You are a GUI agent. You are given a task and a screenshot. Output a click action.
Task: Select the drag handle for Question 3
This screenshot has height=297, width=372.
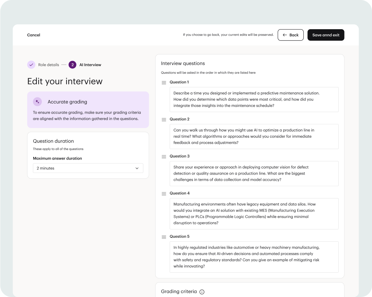(x=164, y=156)
